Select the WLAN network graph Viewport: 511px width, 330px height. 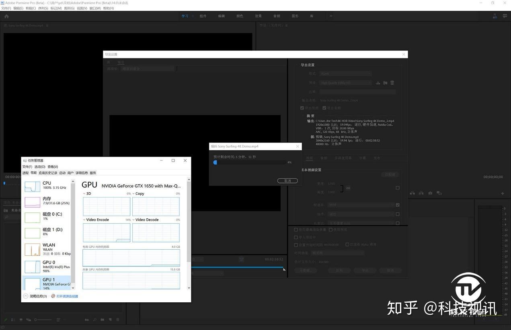point(33,249)
